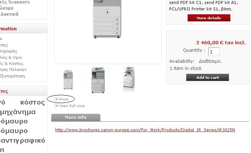Select the third copier thumbnail image
The image size is (251, 153).
point(129,77)
